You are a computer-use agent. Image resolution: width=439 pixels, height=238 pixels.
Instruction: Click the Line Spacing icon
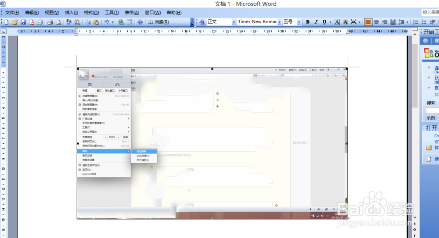402,22
